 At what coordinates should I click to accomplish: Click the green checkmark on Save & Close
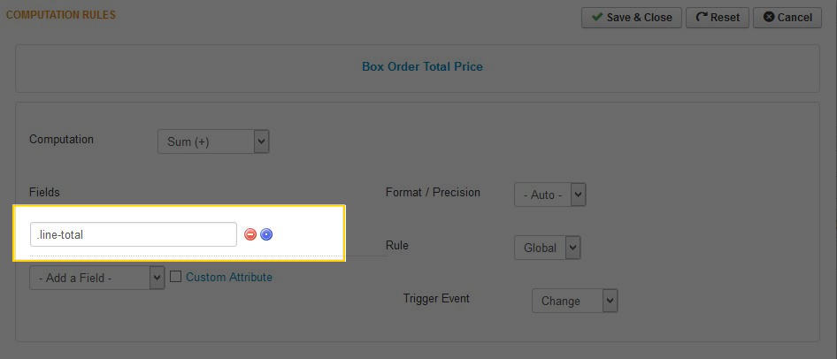coord(597,17)
